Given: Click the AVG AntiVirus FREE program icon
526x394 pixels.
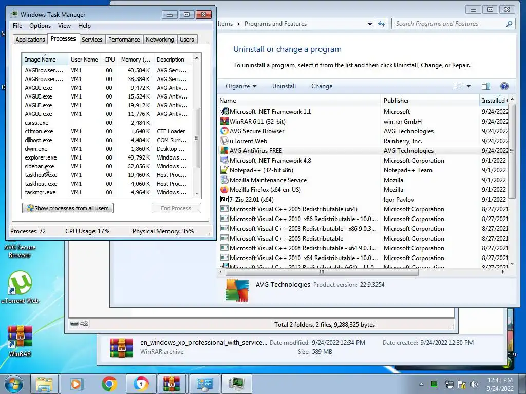Looking at the screenshot, I should tap(224, 150).
